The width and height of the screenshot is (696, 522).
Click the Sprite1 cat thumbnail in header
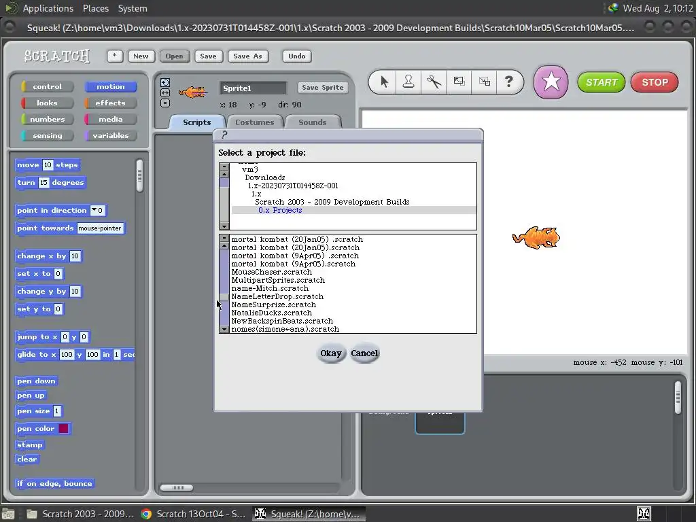(x=192, y=92)
